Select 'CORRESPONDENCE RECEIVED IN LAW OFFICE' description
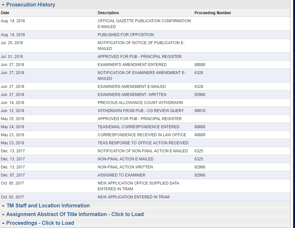 tap(142, 135)
